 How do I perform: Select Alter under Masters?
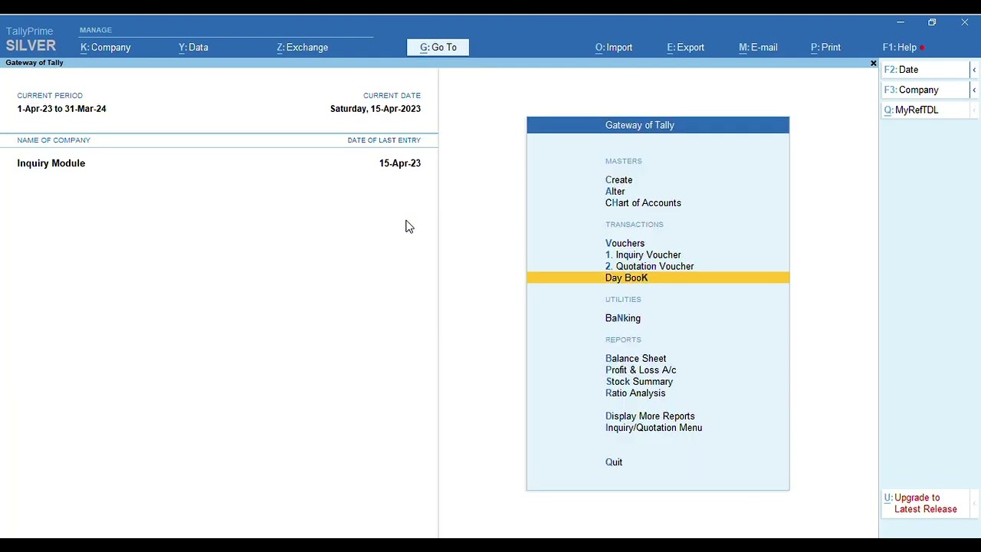pos(615,192)
